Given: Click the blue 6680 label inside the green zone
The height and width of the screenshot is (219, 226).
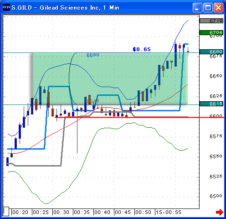Looking at the screenshot, I should pyautogui.click(x=93, y=55).
